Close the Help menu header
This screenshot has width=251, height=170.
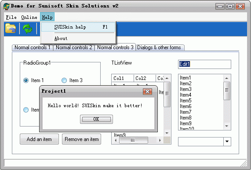click(x=47, y=17)
